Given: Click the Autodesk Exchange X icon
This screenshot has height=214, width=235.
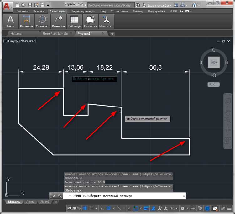Looking at the screenshot, I should (176, 5).
